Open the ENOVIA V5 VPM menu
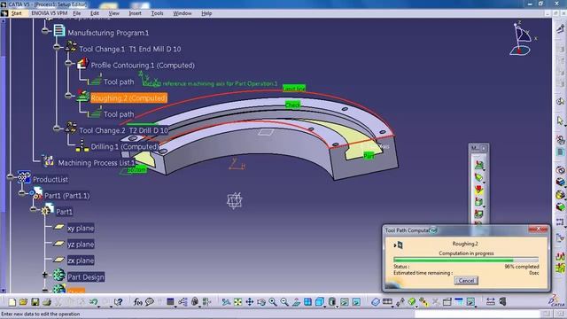The height and width of the screenshot is (319, 567). pos(50,13)
